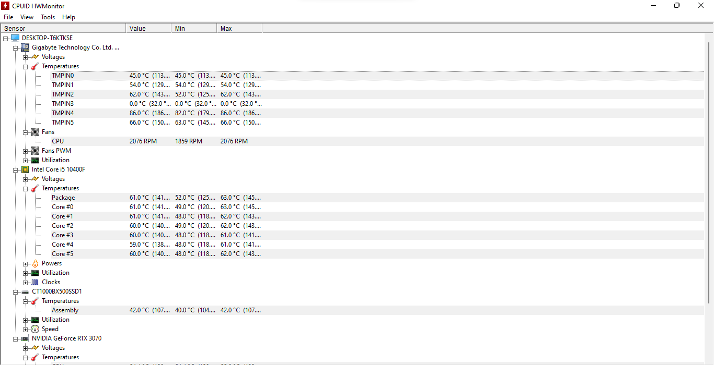This screenshot has width=714, height=365.
Task: Click the NVIDIA Temperatures thermometer icon
Action: [x=35, y=357]
